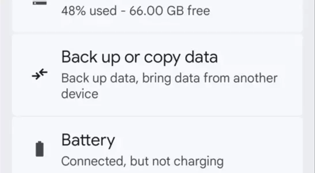Tap the '48% used' text
315x173 pixels.
(x=89, y=11)
